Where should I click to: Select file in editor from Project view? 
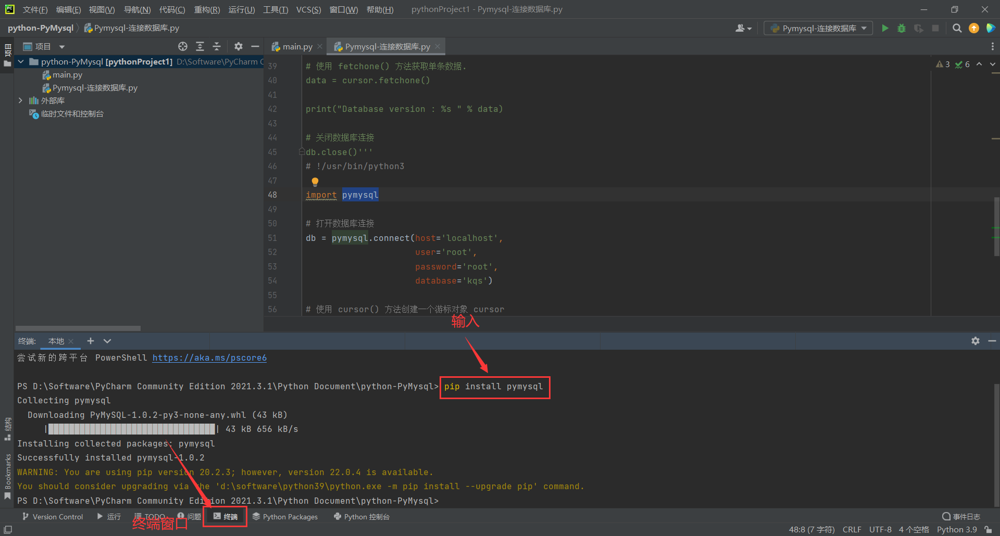(x=183, y=46)
